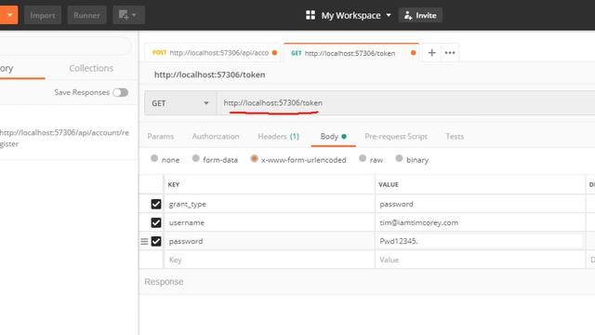Select the Body tab
Image resolution: width=595 pixels, height=335 pixels.
point(333,137)
